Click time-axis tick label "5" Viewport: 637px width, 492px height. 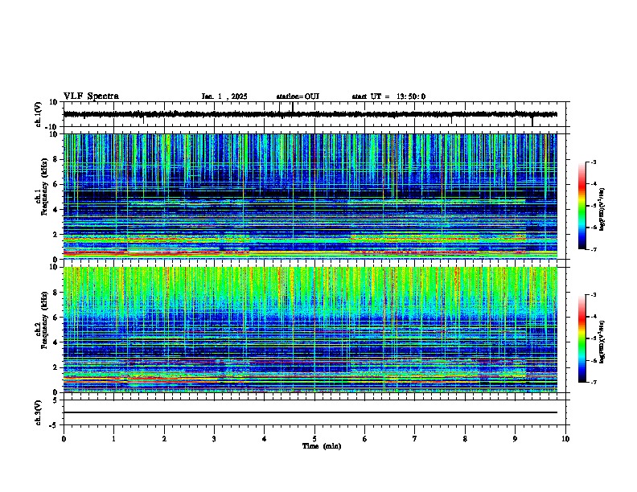pyautogui.click(x=314, y=439)
